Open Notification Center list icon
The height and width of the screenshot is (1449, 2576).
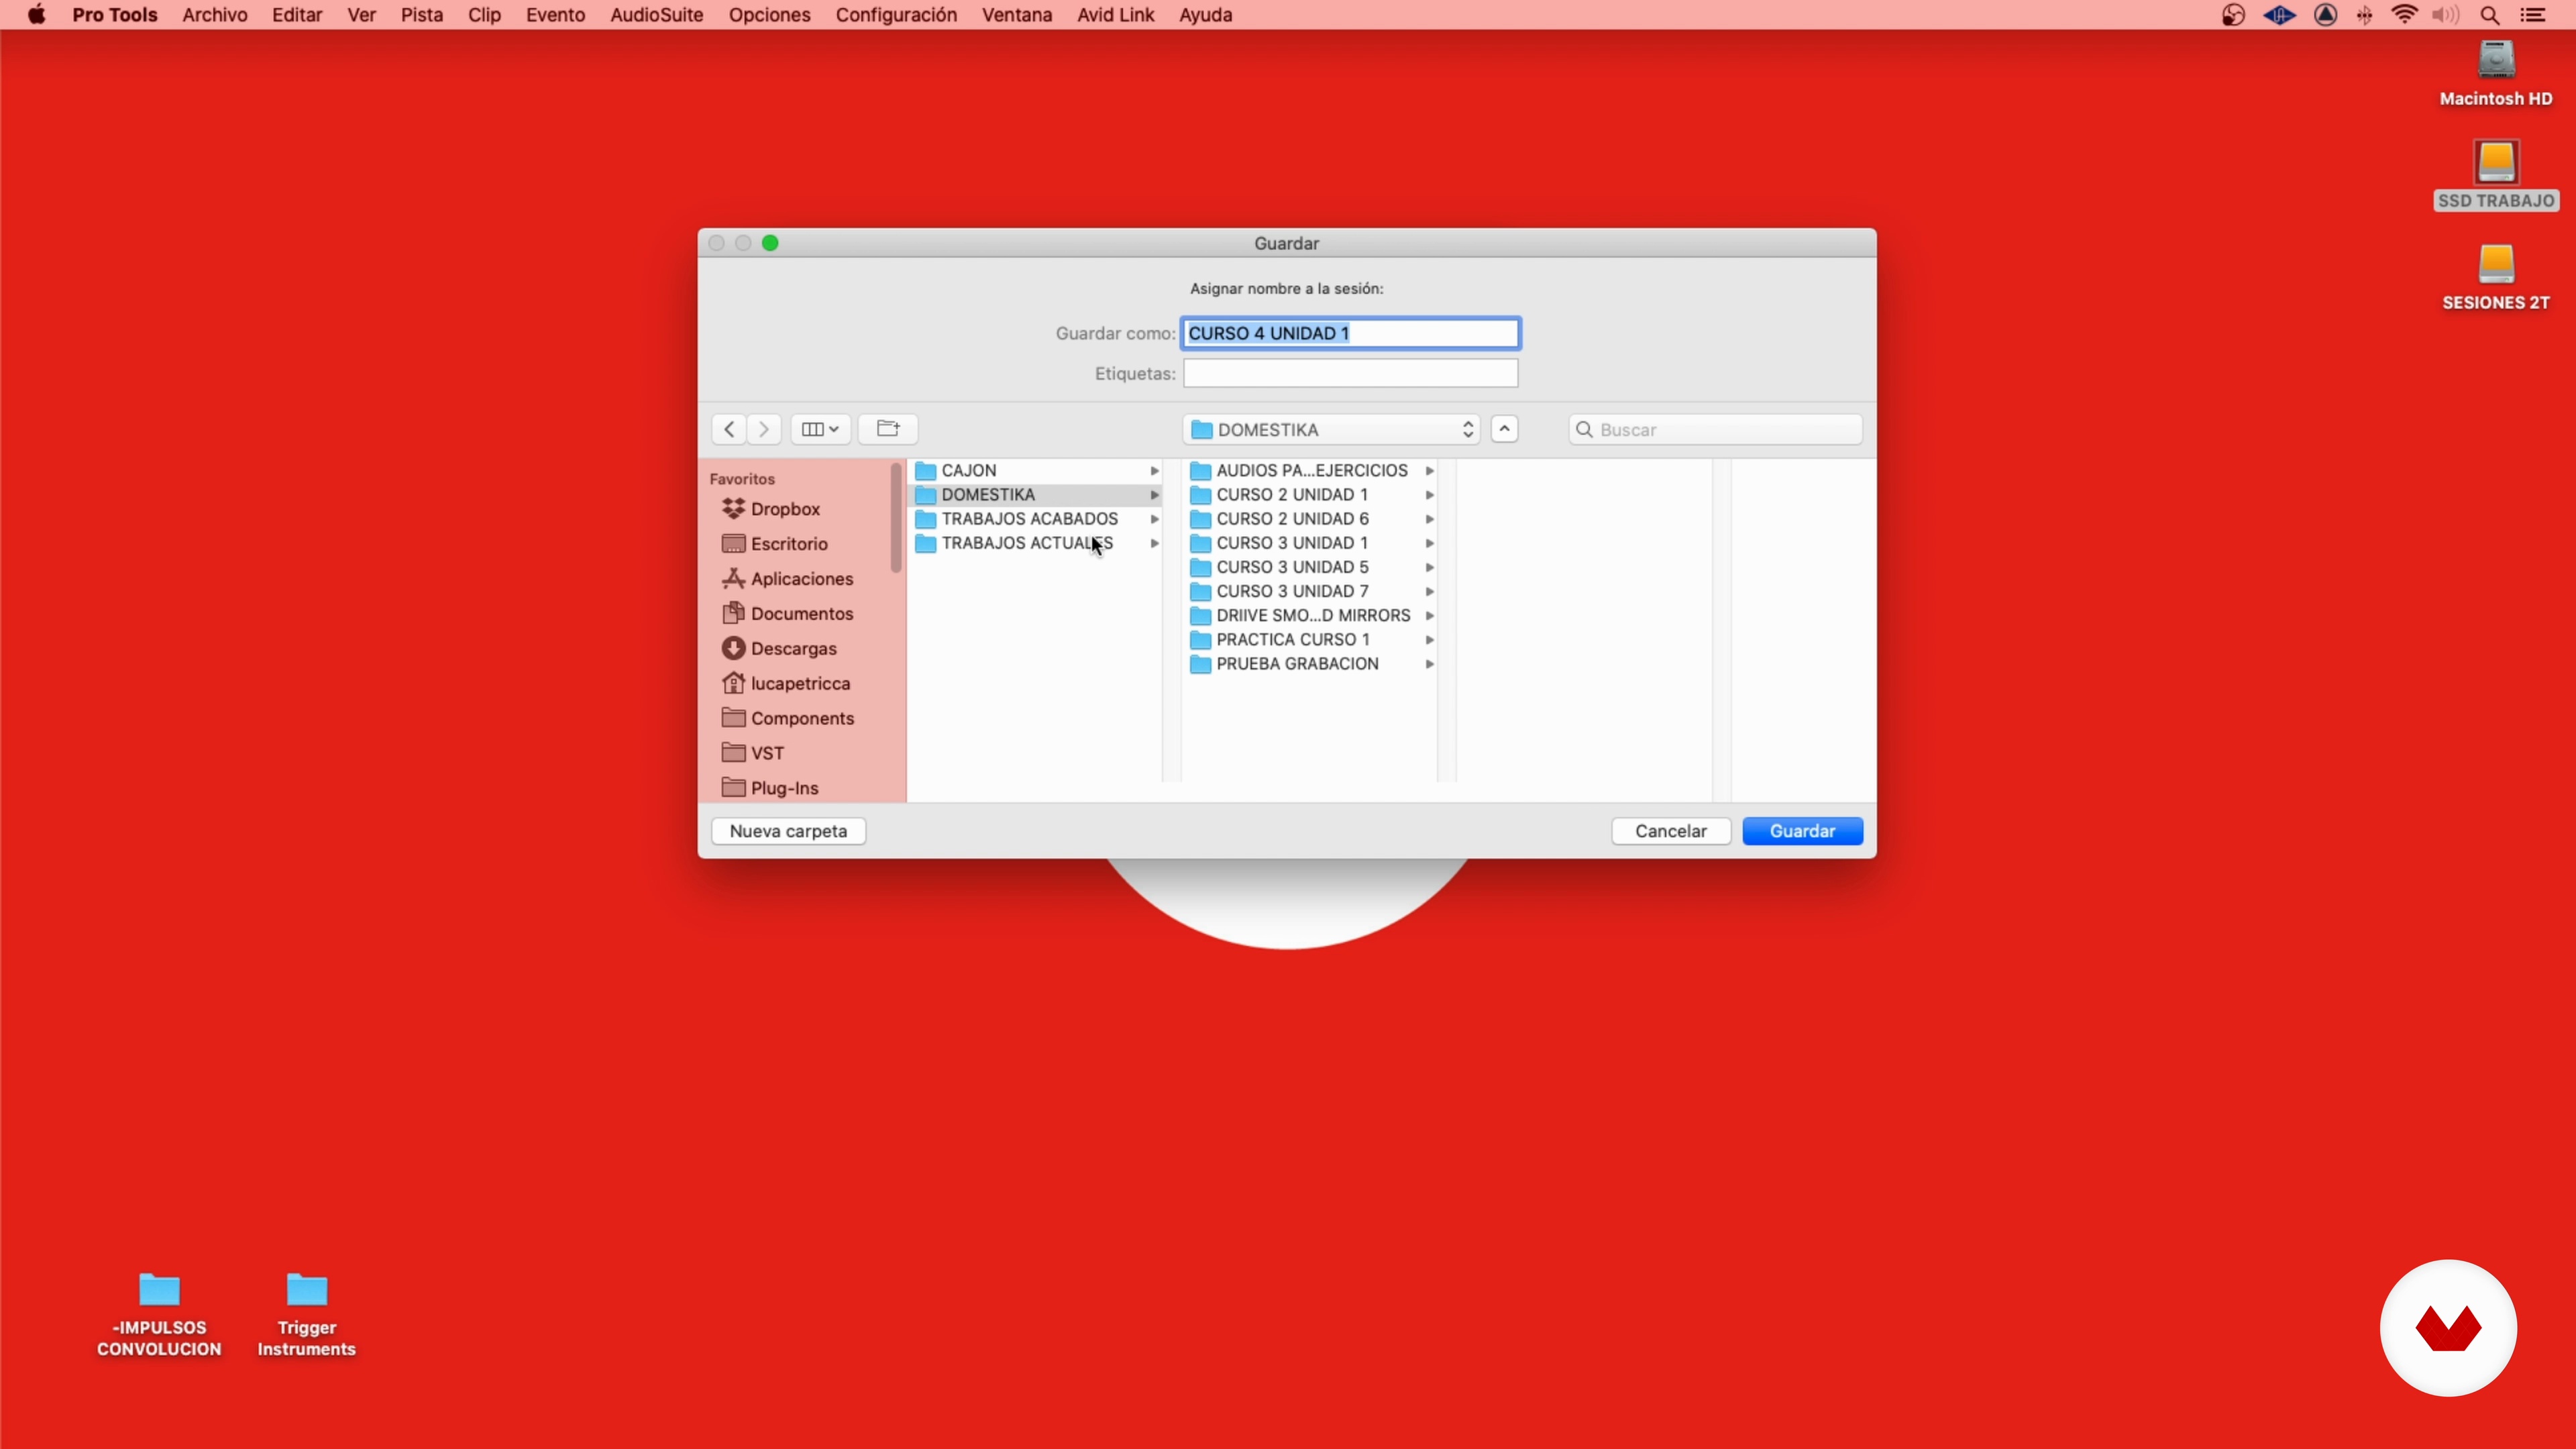click(x=2533, y=15)
